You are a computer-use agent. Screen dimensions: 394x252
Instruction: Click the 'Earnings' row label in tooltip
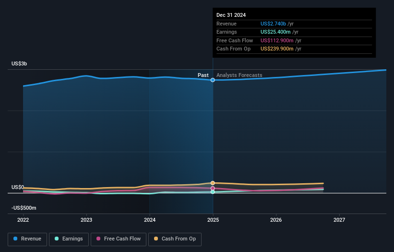[x=227, y=32]
